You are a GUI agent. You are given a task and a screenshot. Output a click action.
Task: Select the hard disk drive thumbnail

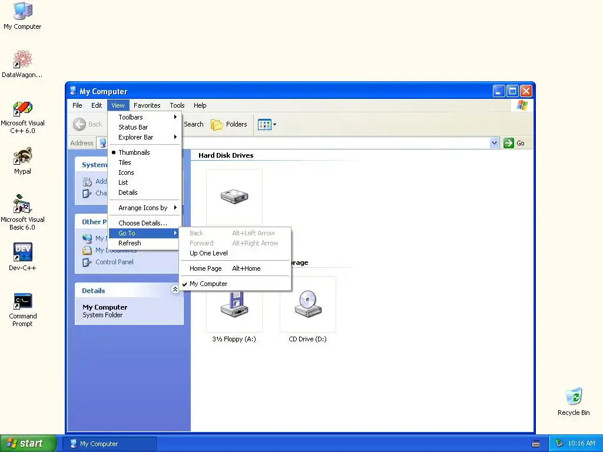[x=234, y=197]
